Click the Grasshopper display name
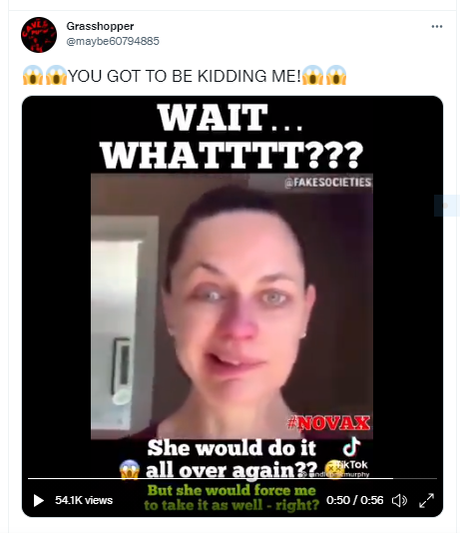The height and width of the screenshot is (533, 460). [x=100, y=26]
